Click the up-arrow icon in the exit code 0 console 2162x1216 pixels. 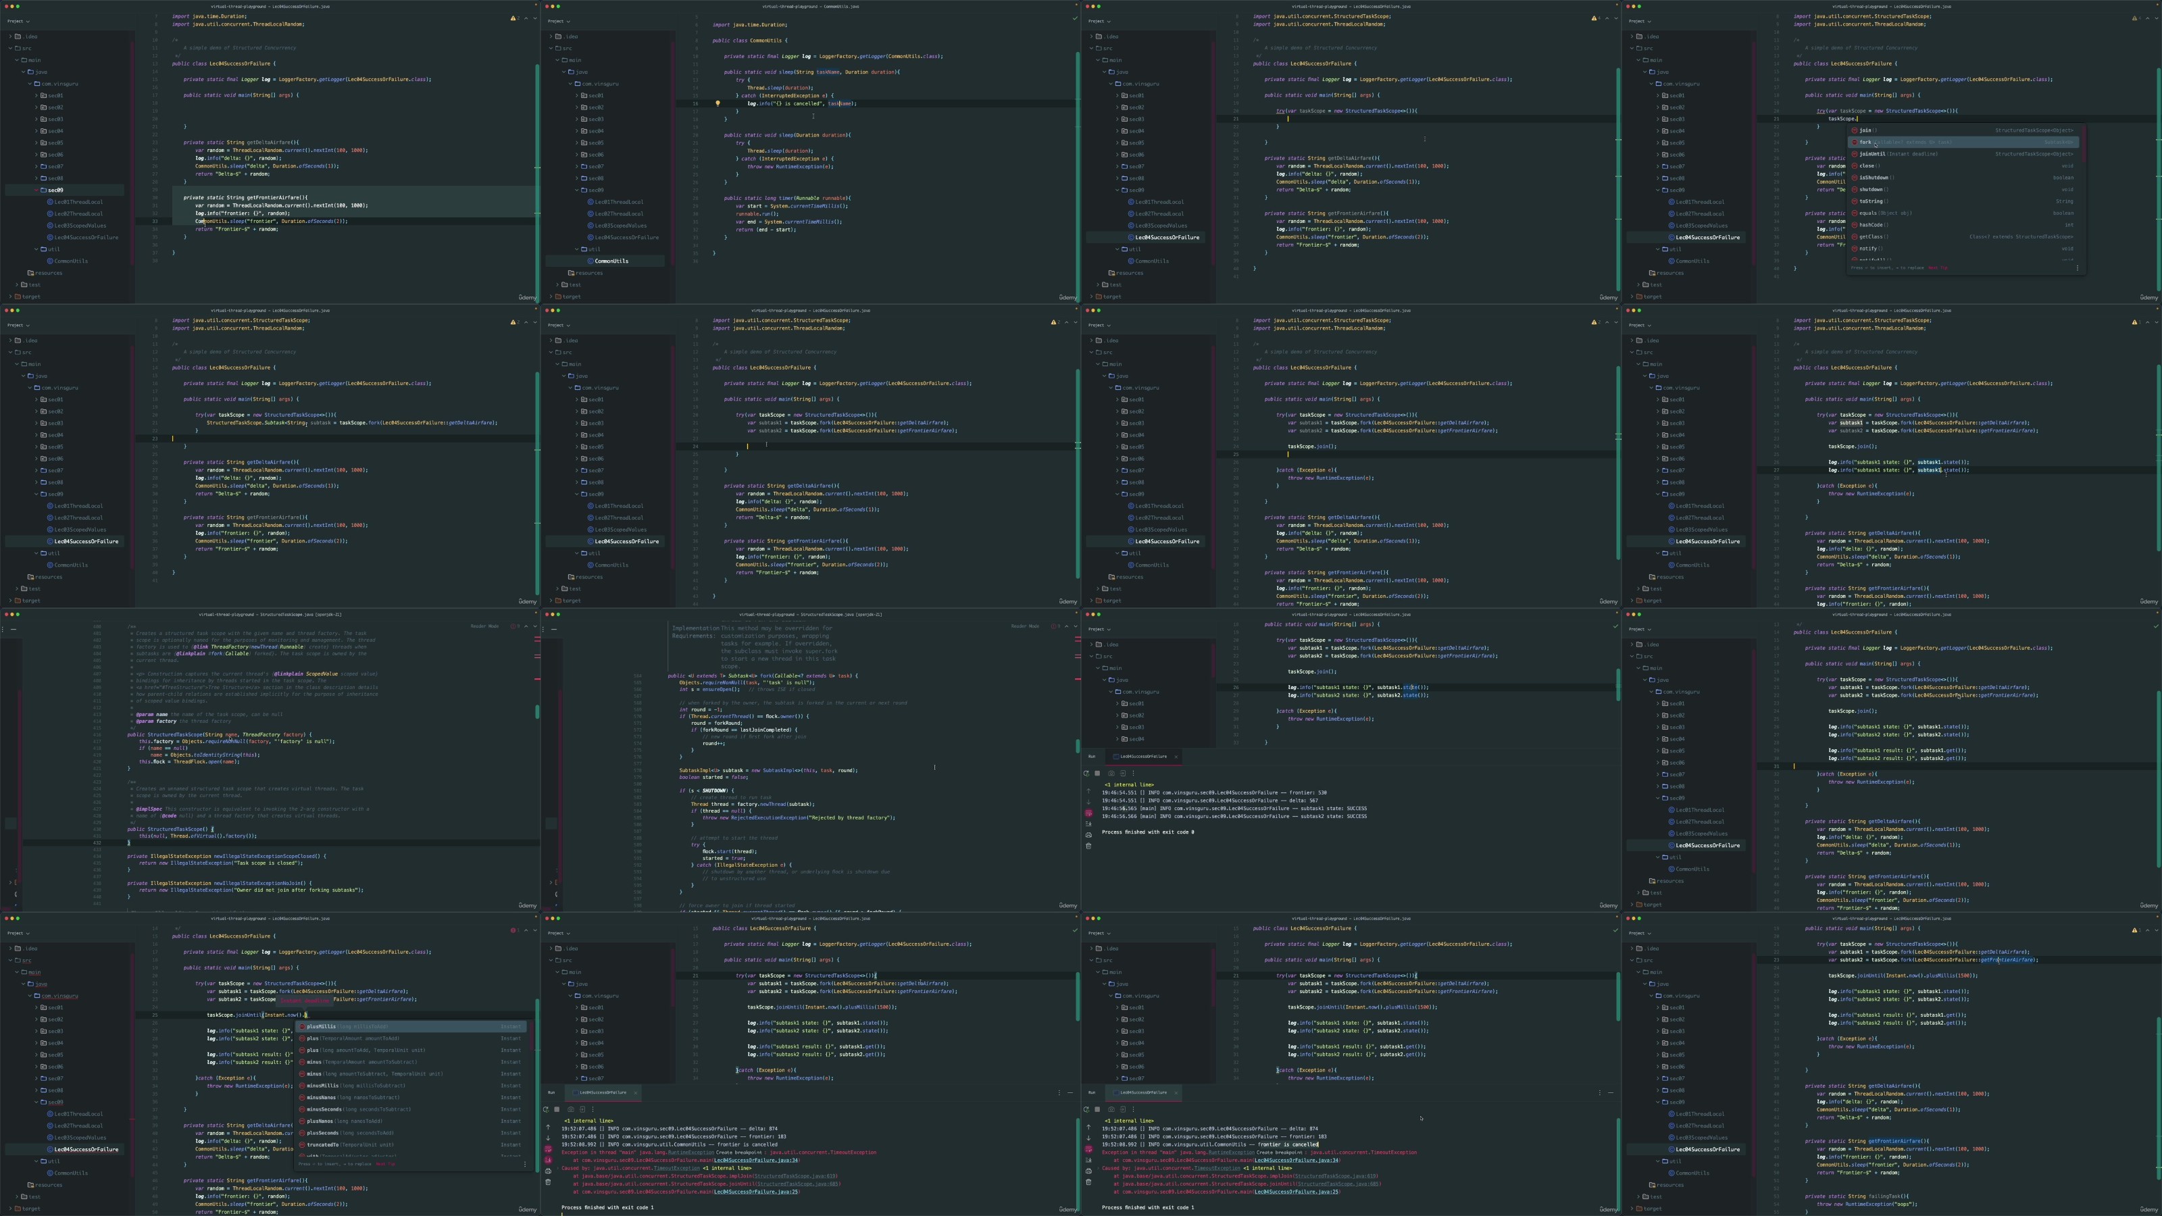(1088, 790)
